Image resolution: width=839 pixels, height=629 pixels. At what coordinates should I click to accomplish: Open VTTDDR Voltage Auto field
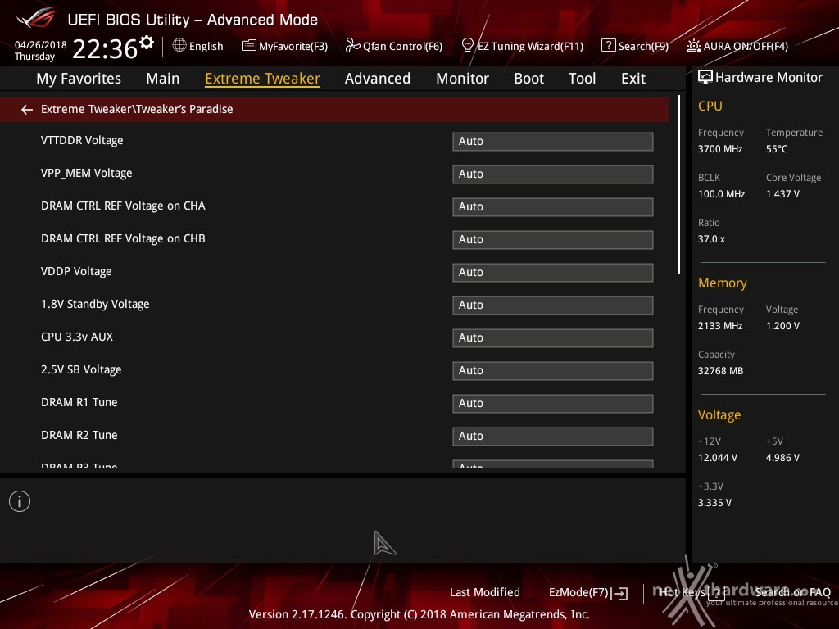pos(553,141)
